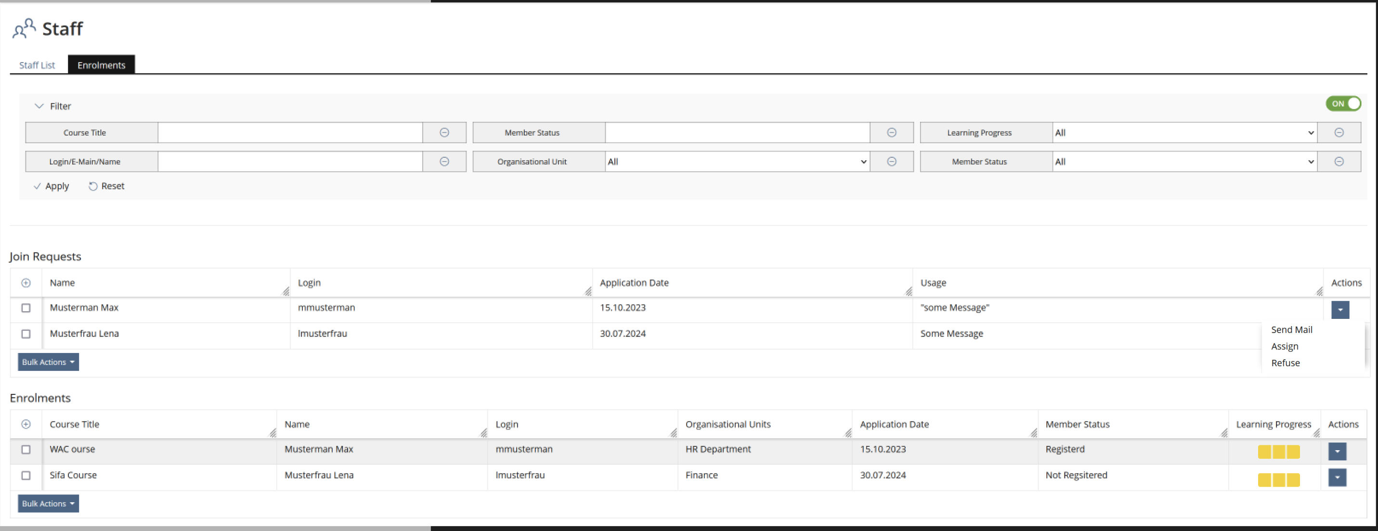Remove the Organisational Unit filter via minus icon
The width and height of the screenshot is (1378, 531).
click(891, 161)
